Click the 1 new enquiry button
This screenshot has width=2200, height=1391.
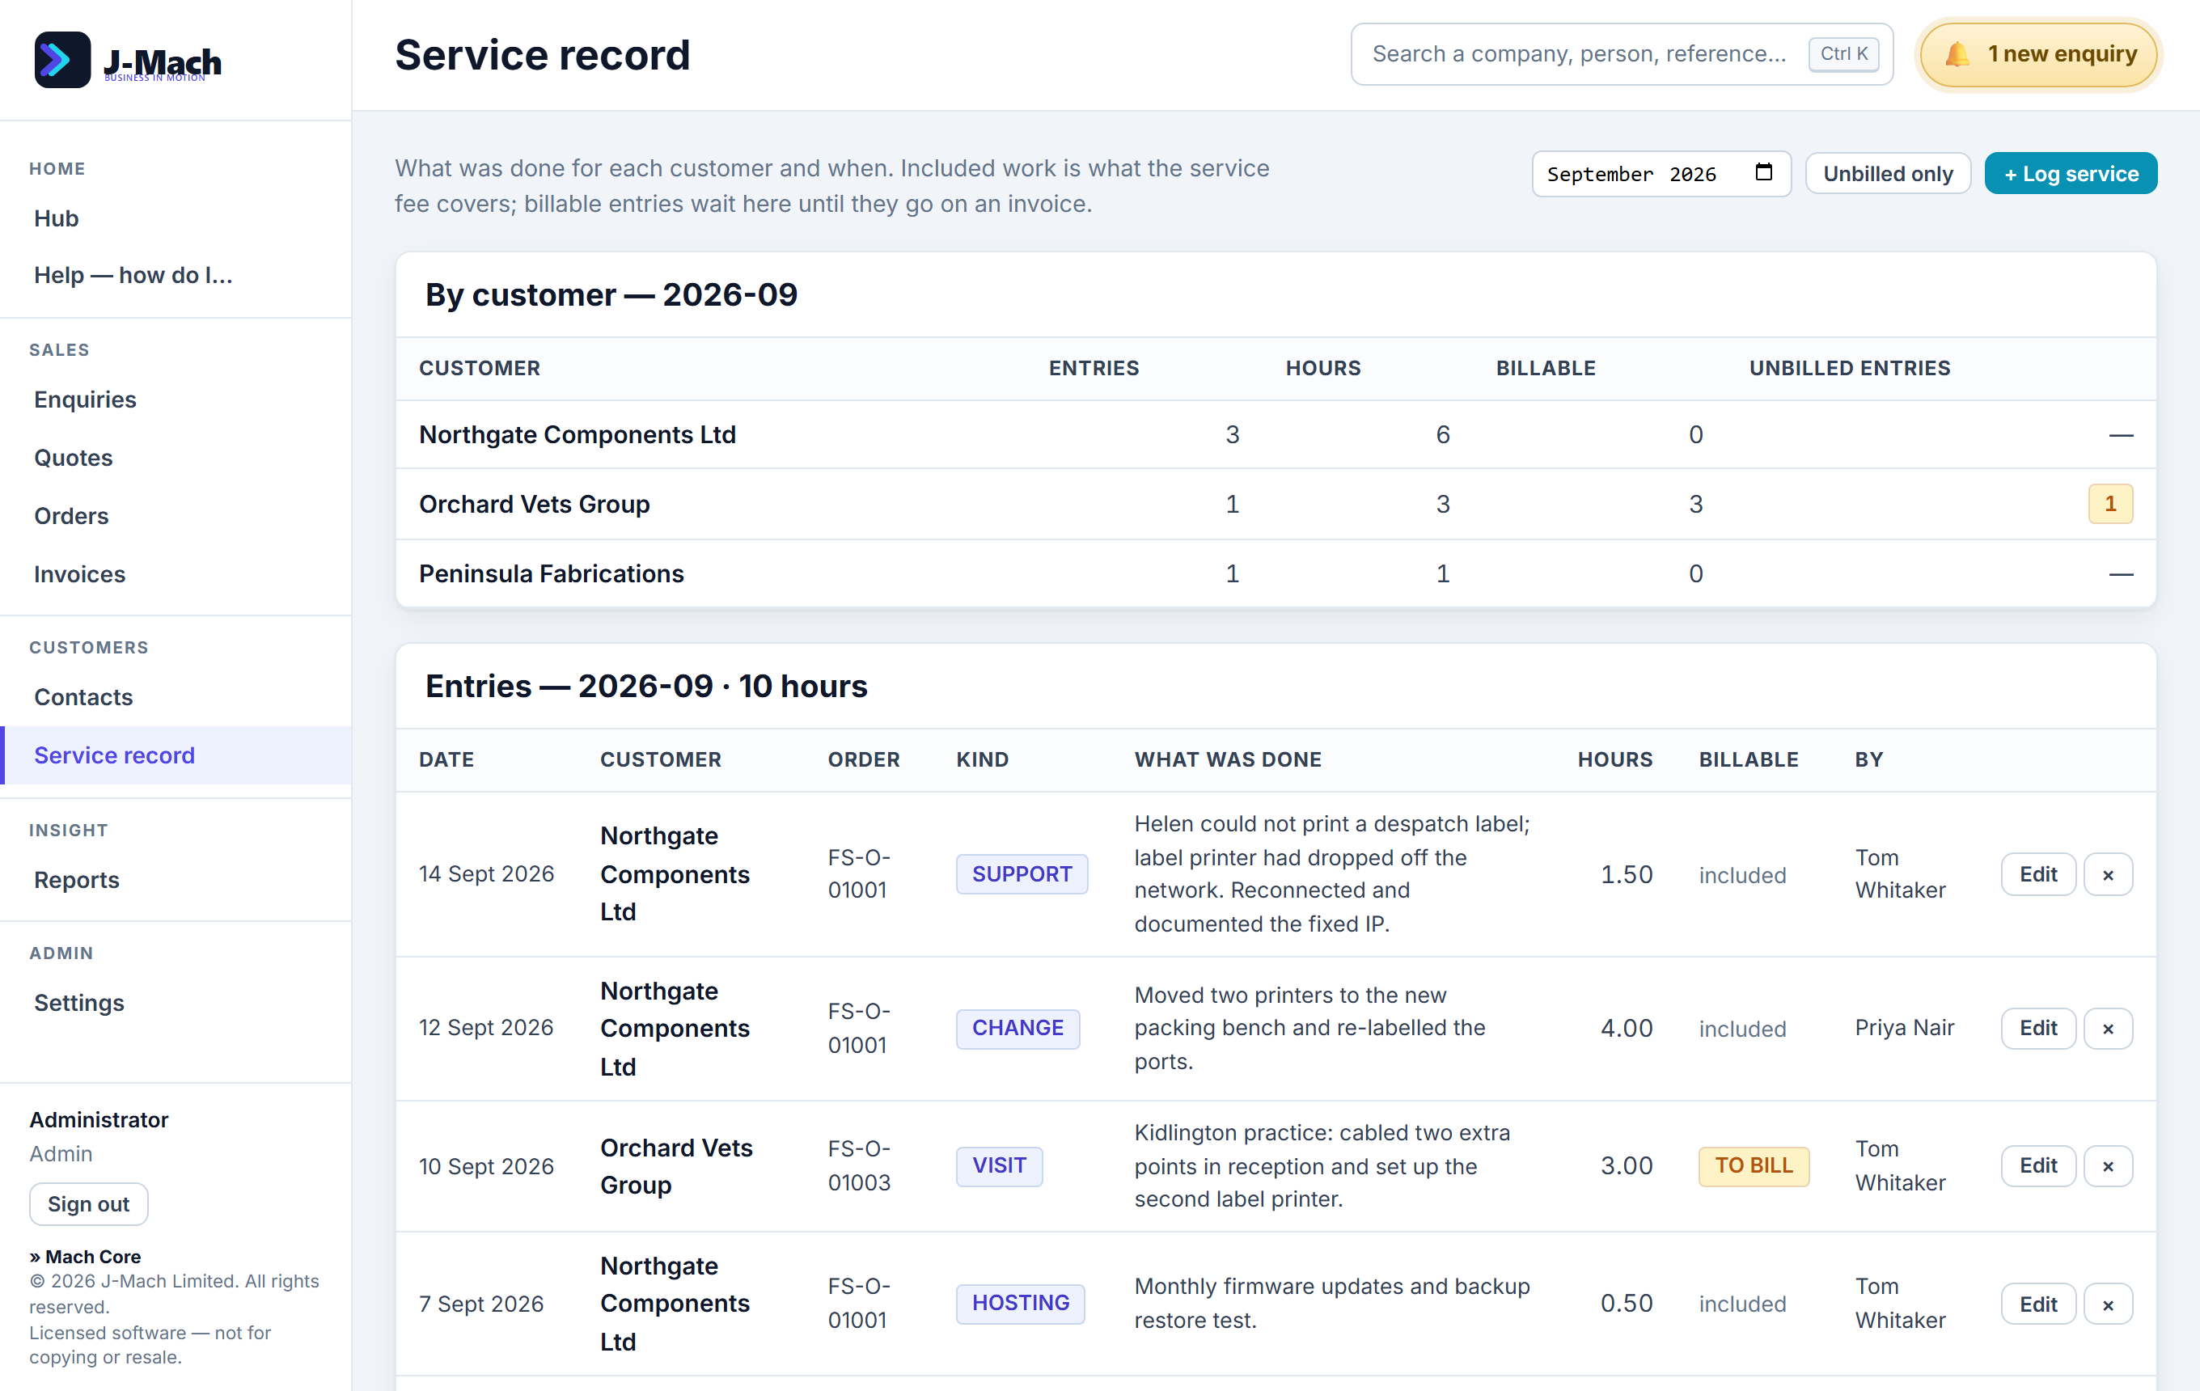click(x=2038, y=55)
